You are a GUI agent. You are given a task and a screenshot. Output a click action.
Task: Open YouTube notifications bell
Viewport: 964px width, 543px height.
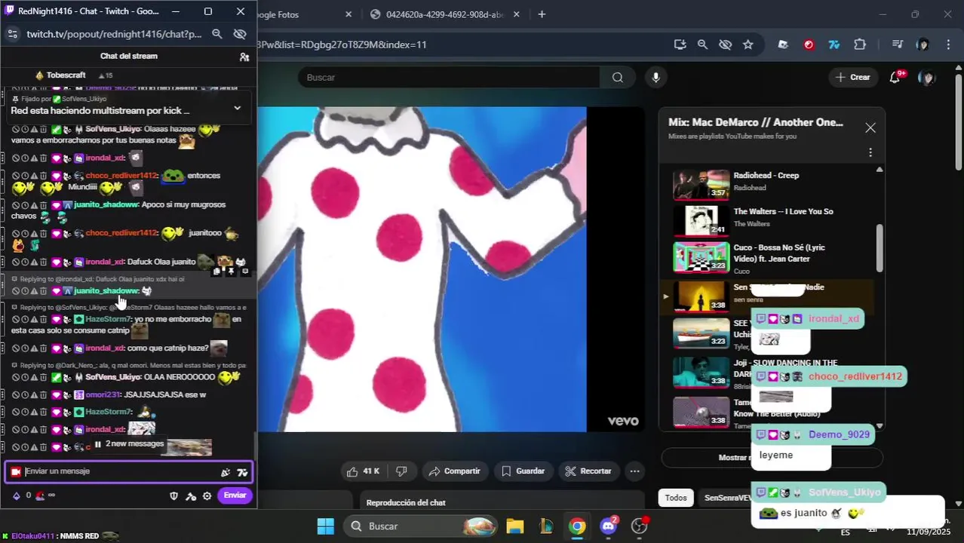click(x=895, y=77)
